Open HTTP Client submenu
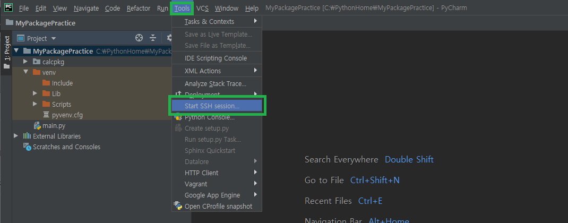 217,173
